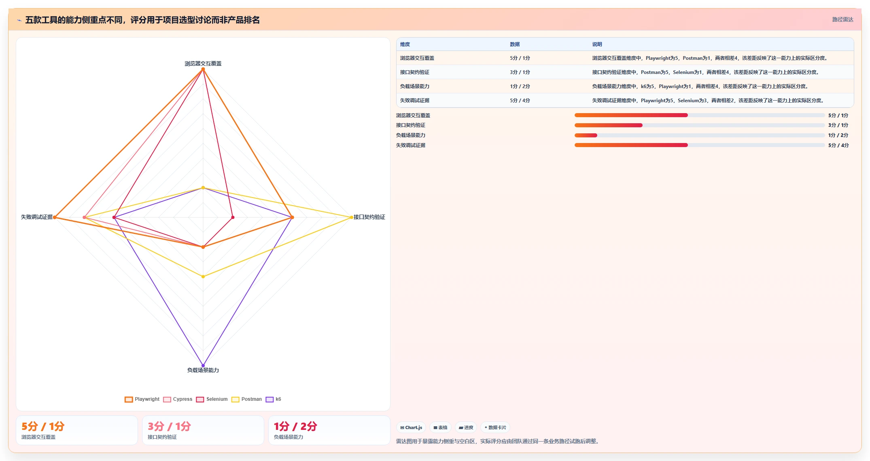Click the small icon before the page title
Screen dimensions: 870x461
pyautogui.click(x=19, y=20)
